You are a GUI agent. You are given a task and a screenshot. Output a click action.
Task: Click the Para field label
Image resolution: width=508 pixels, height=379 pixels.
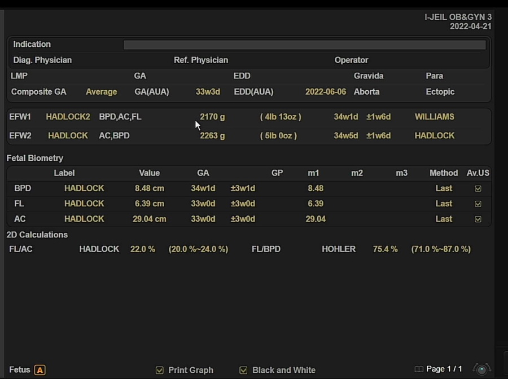[x=435, y=76]
